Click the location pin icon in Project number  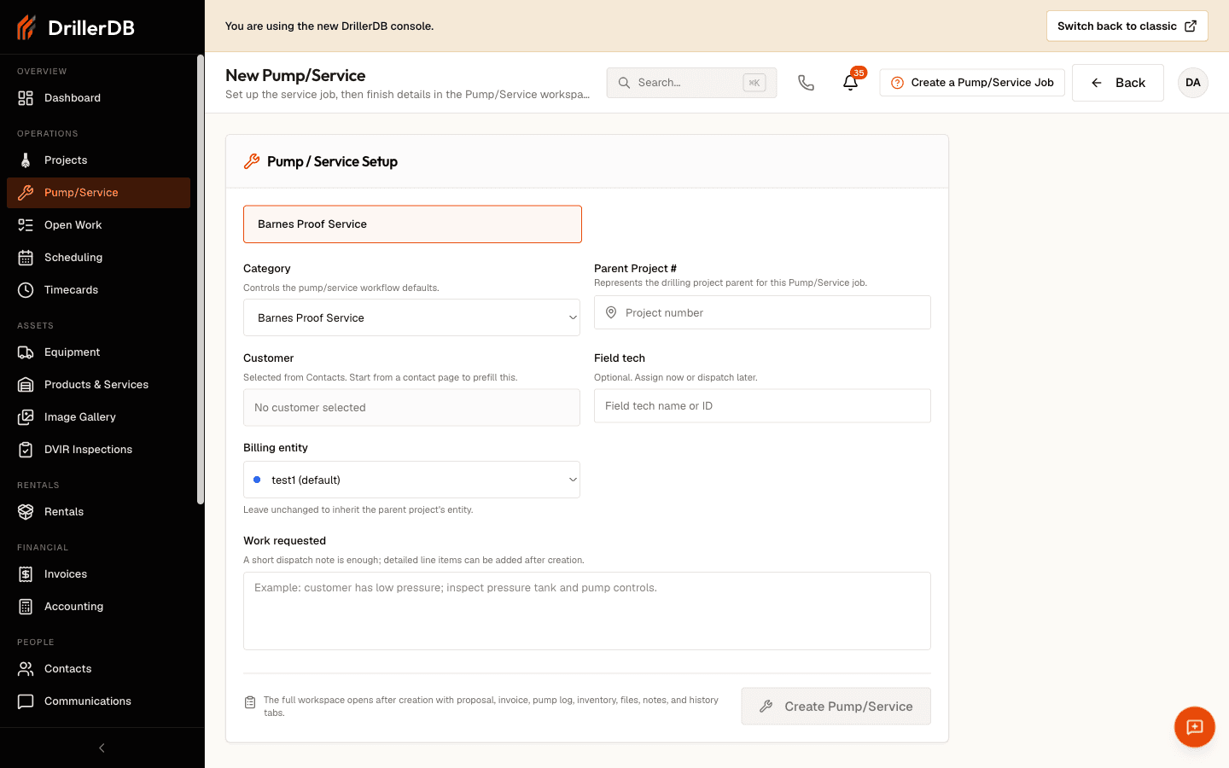(x=611, y=312)
